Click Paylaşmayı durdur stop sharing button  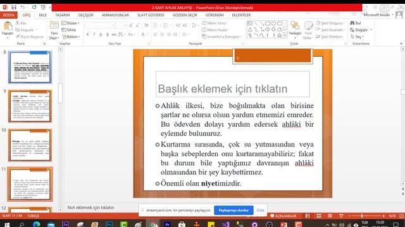pos(234,210)
